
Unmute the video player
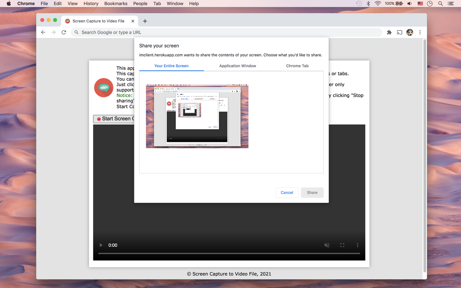[x=327, y=245]
